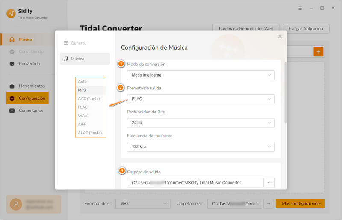Switch to Música settings tab

(x=85, y=59)
